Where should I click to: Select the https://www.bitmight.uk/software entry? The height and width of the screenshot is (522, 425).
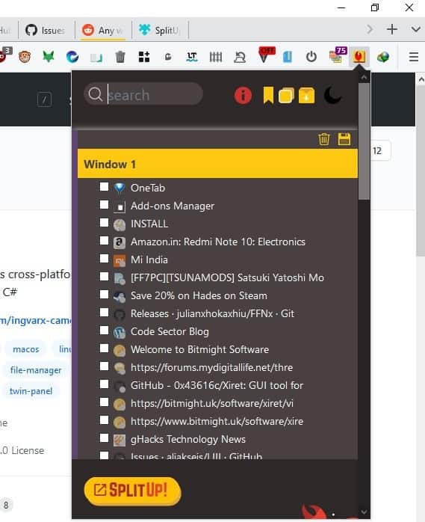coord(217,422)
